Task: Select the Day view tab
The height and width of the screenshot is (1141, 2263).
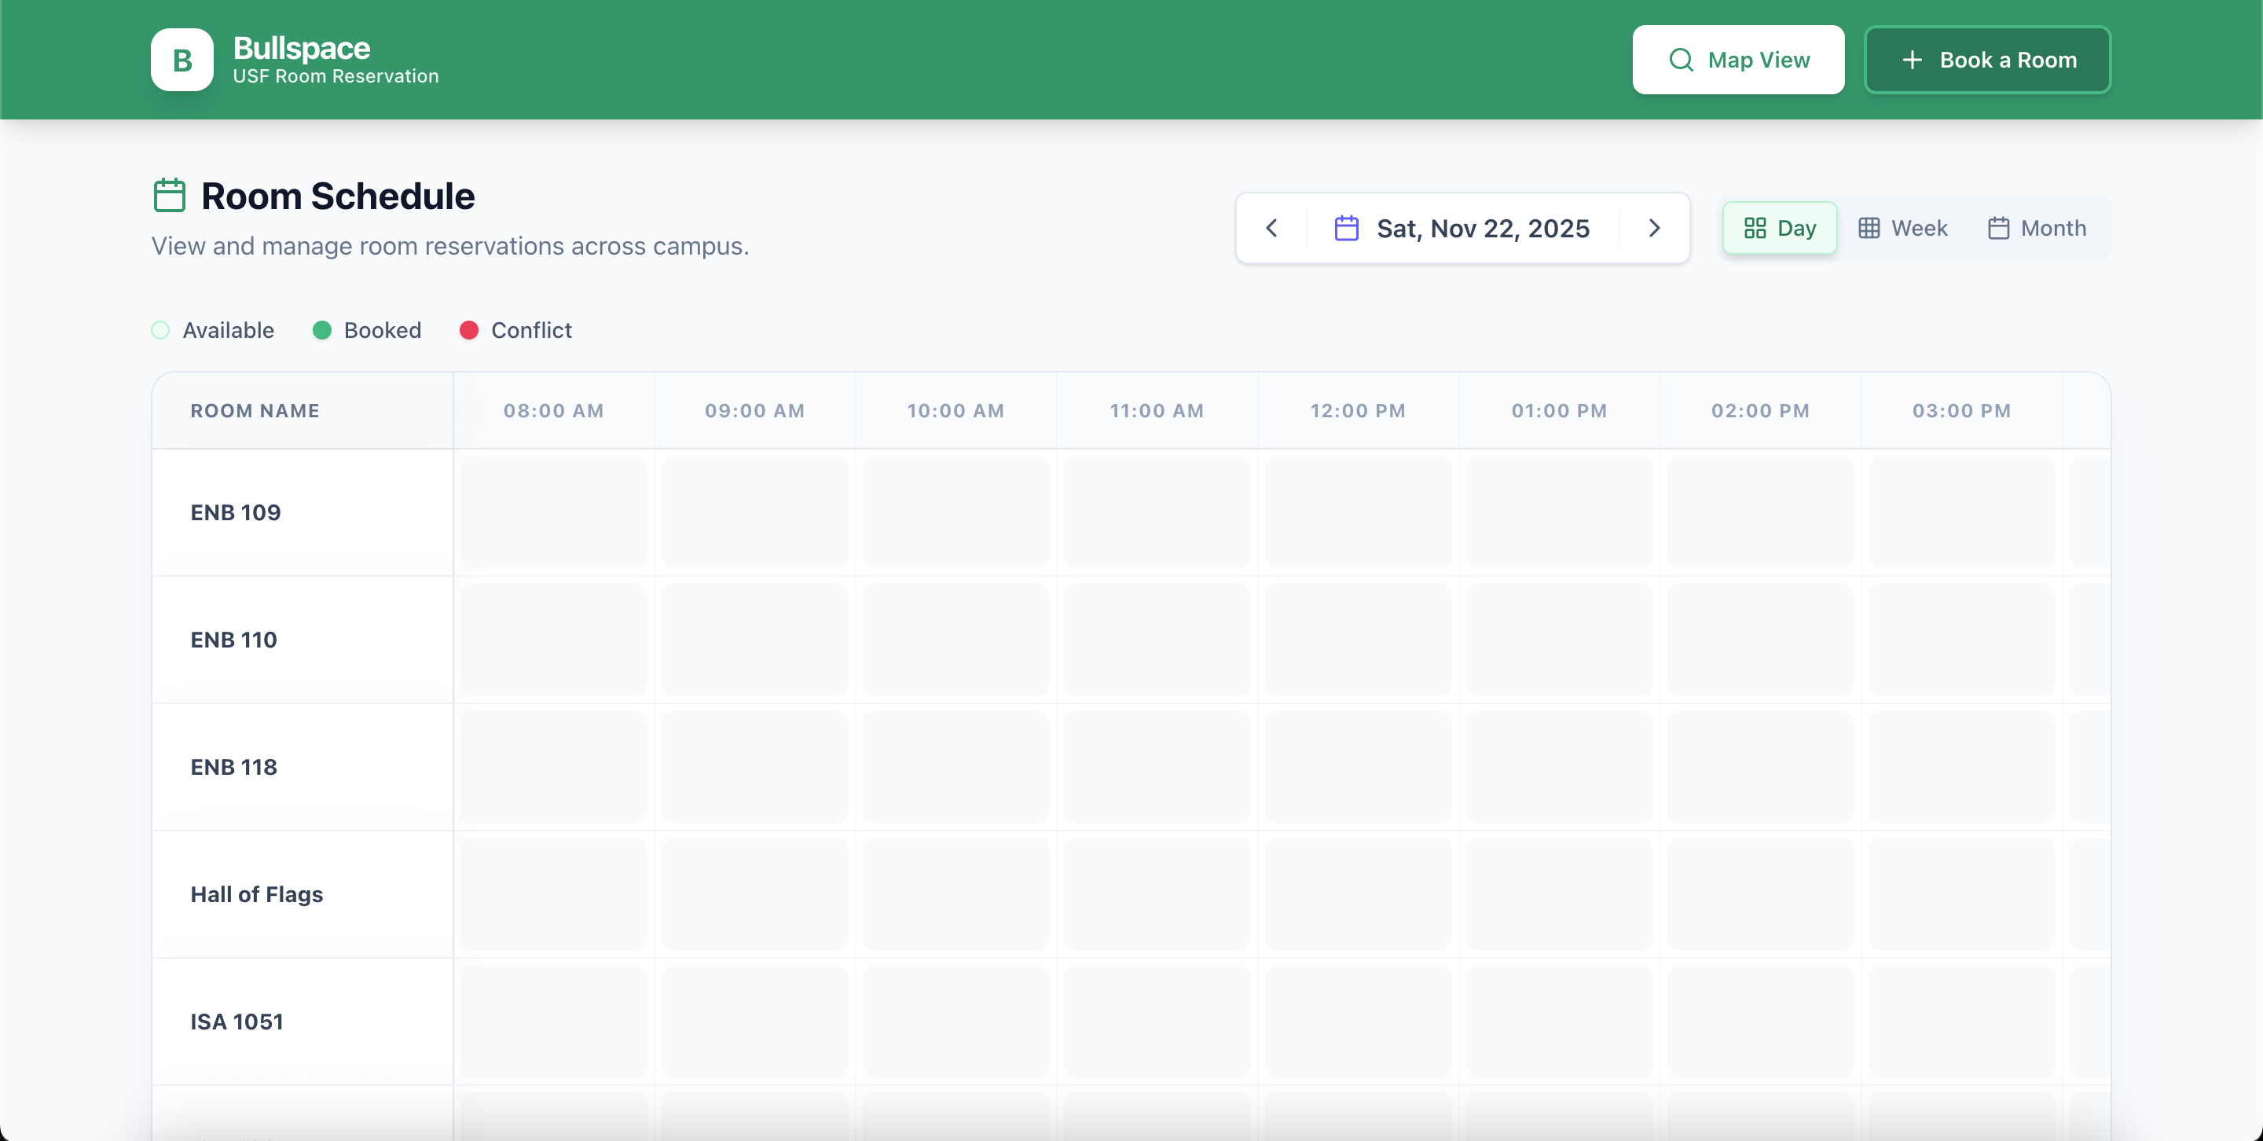Action: tap(1779, 229)
